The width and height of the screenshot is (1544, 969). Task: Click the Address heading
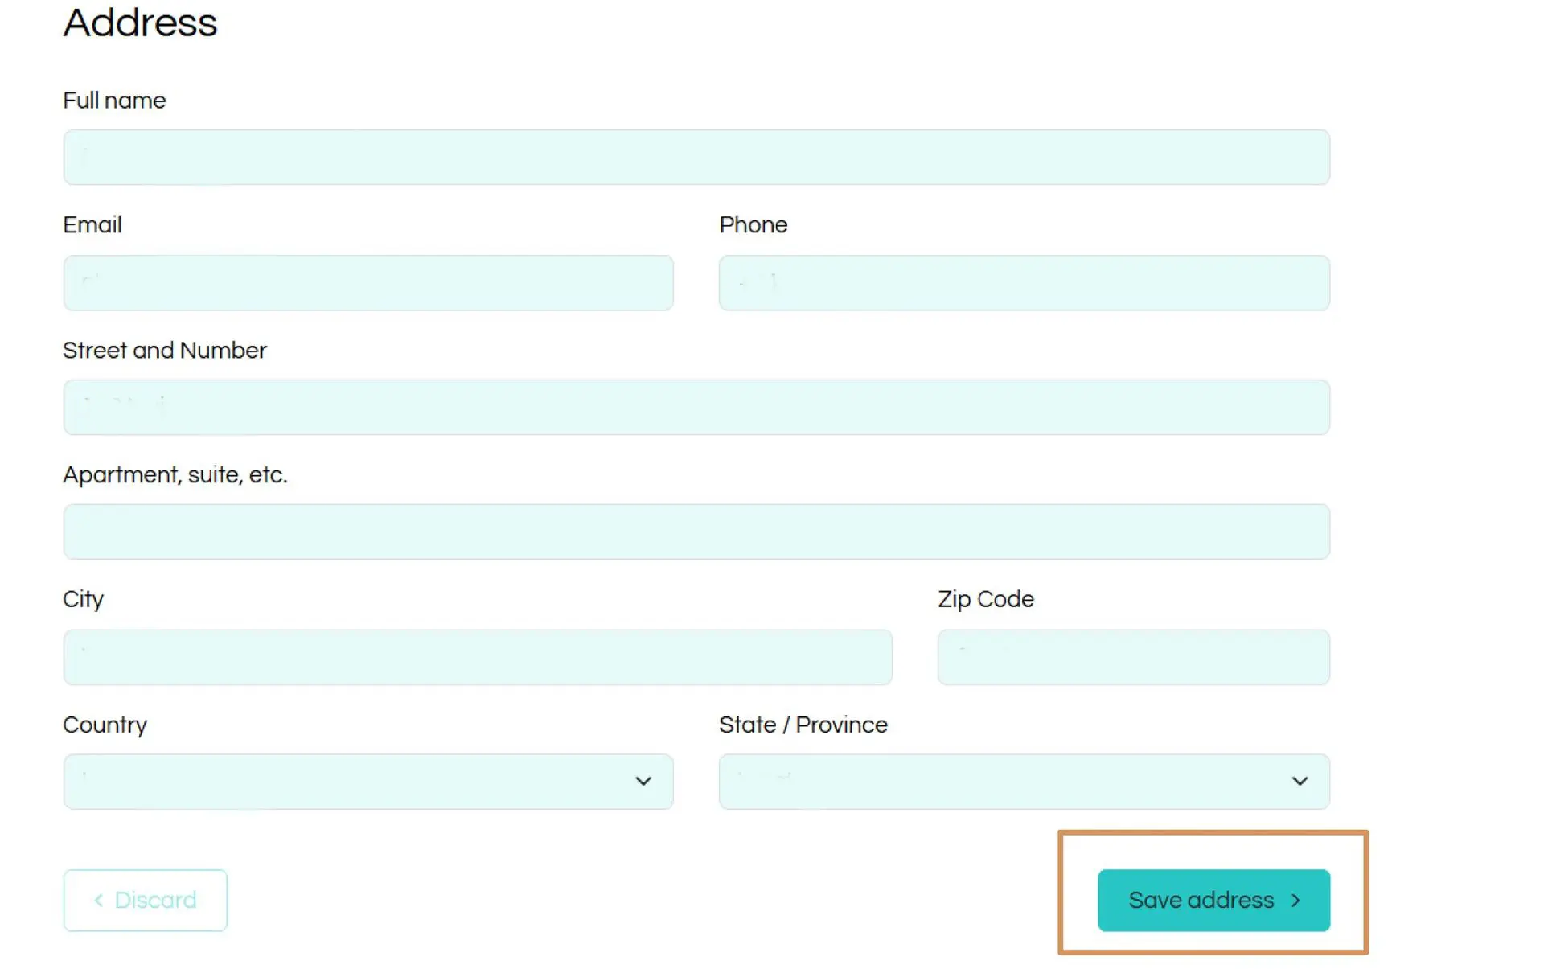tap(140, 23)
